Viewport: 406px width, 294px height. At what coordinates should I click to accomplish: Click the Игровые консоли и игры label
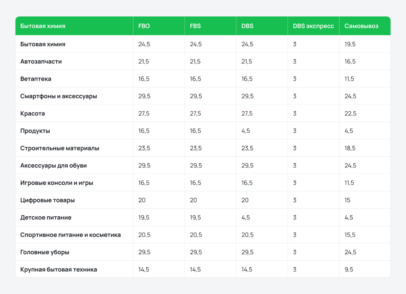click(x=57, y=183)
